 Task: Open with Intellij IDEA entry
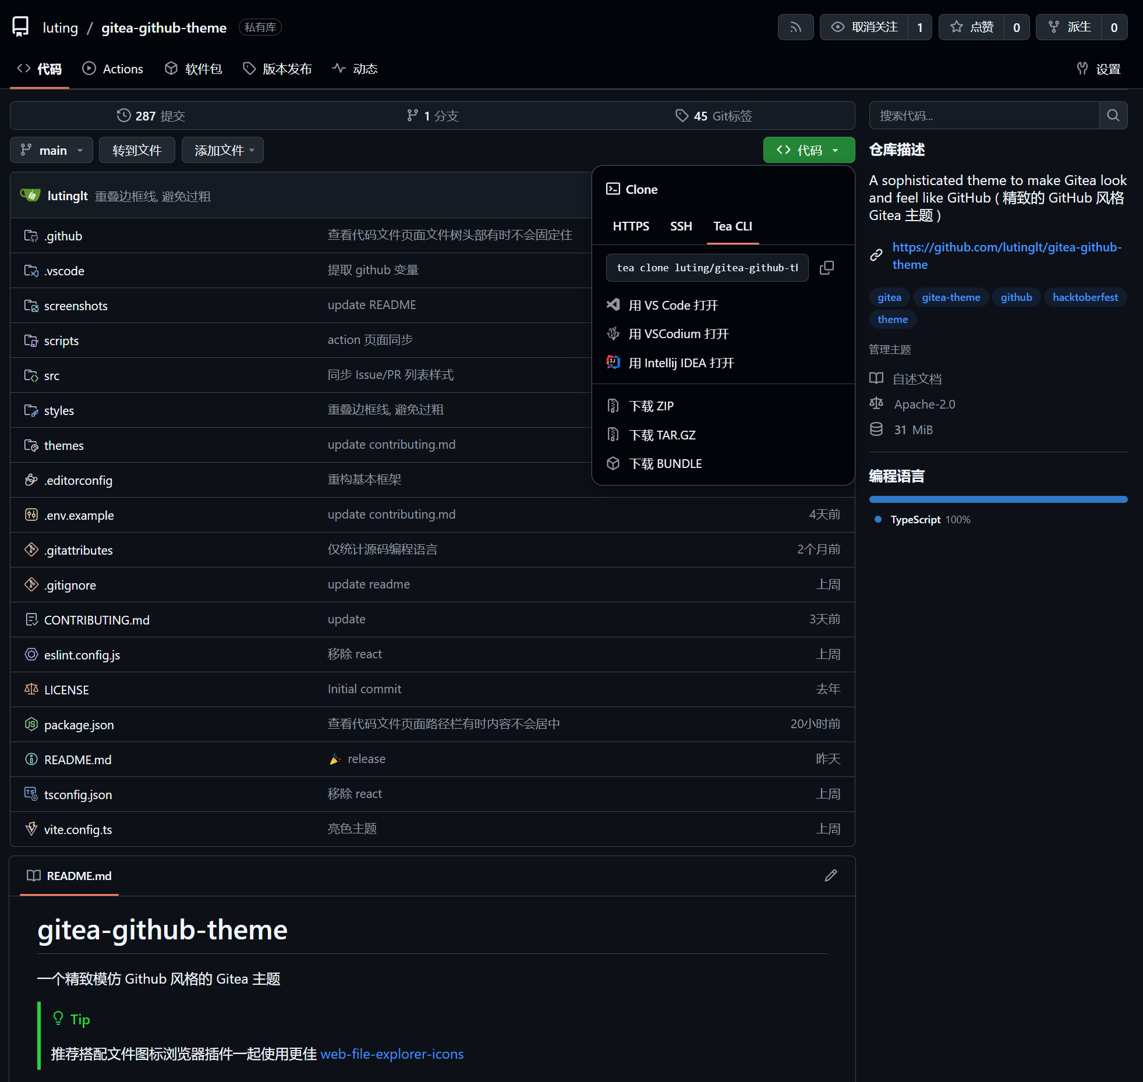tap(681, 363)
